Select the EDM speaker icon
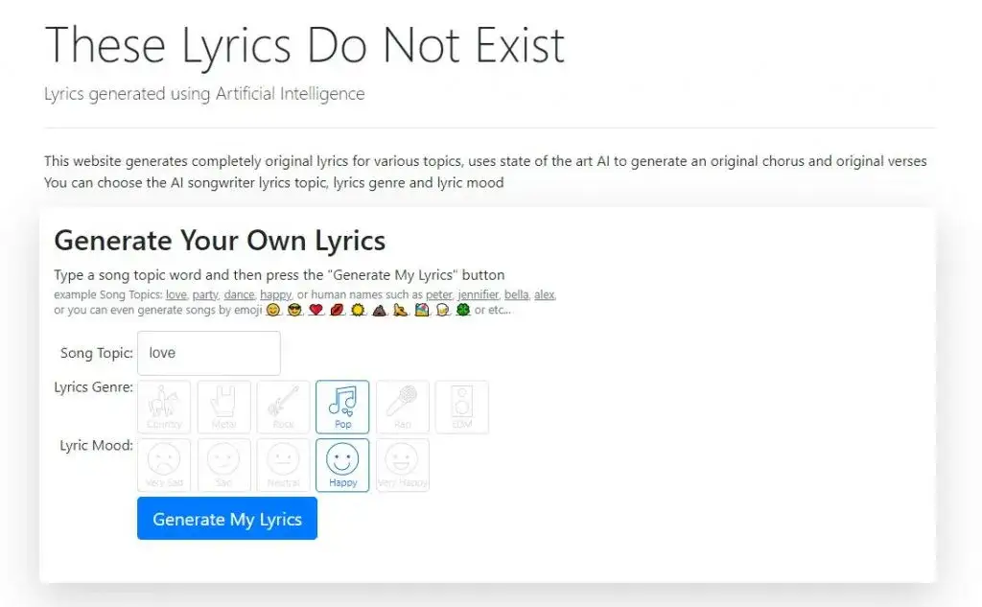Image resolution: width=982 pixels, height=607 pixels. coord(461,407)
